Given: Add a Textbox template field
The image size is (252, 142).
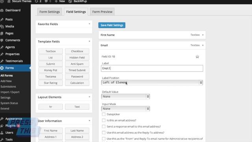Looking at the screenshot, I should pyautogui.click(x=51, y=51).
